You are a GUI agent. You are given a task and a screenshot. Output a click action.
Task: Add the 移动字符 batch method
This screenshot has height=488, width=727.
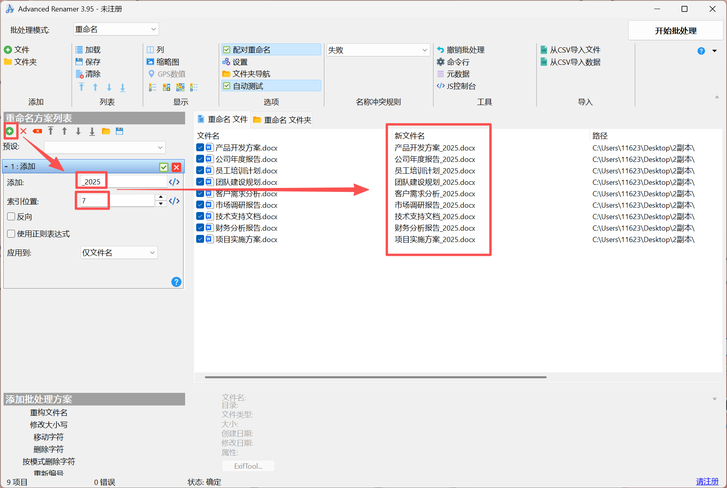coord(49,437)
